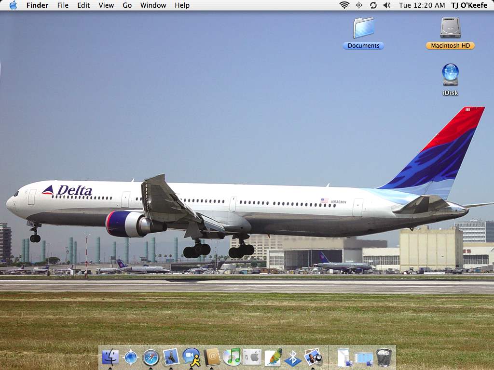Viewport: 494px width, 370px height.
Task: Click the star-shaped menu bar status icon
Action: pos(359,5)
